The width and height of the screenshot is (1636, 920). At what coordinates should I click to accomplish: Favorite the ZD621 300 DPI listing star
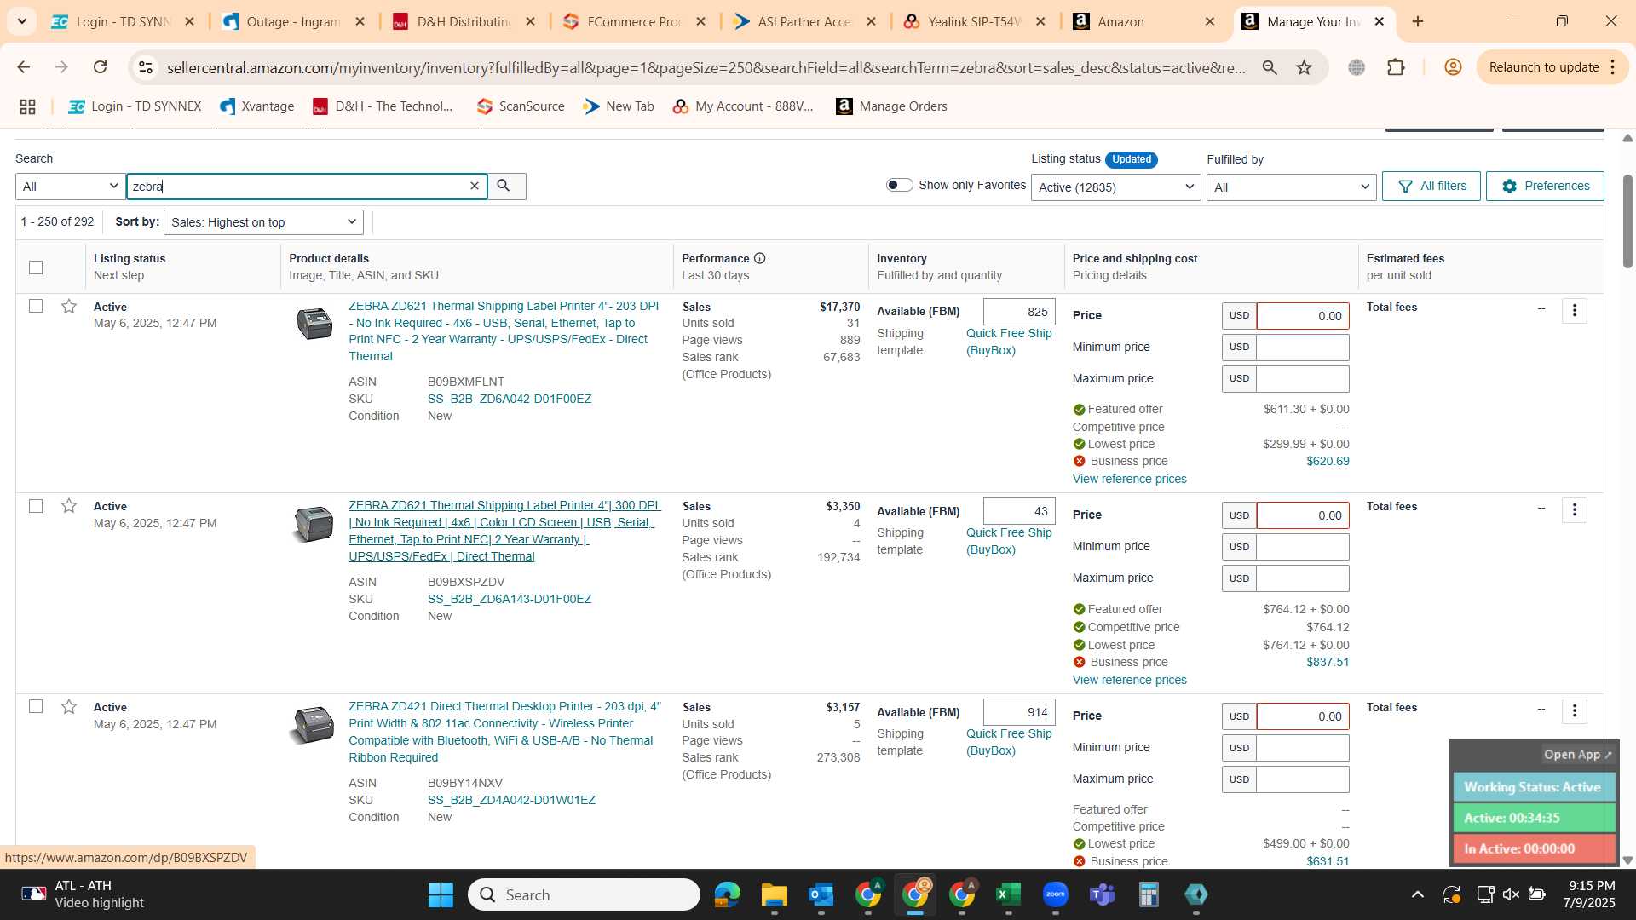click(69, 506)
